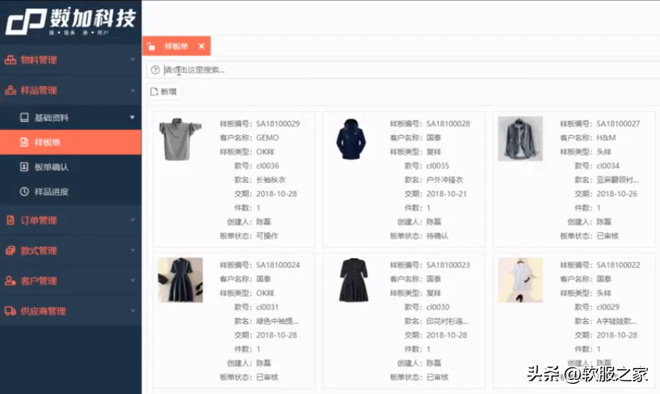The width and height of the screenshot is (660, 394).
Task: Click the 供应商管理 truck icon
Action: point(10,311)
